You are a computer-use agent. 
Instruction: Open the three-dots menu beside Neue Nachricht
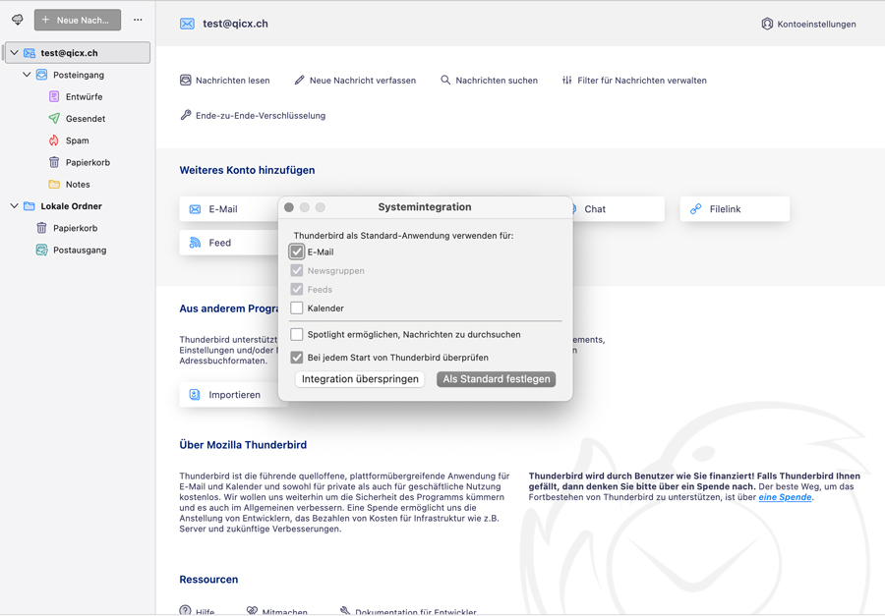138,20
